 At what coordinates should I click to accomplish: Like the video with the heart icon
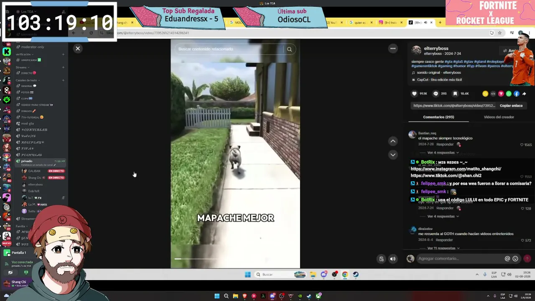(414, 94)
